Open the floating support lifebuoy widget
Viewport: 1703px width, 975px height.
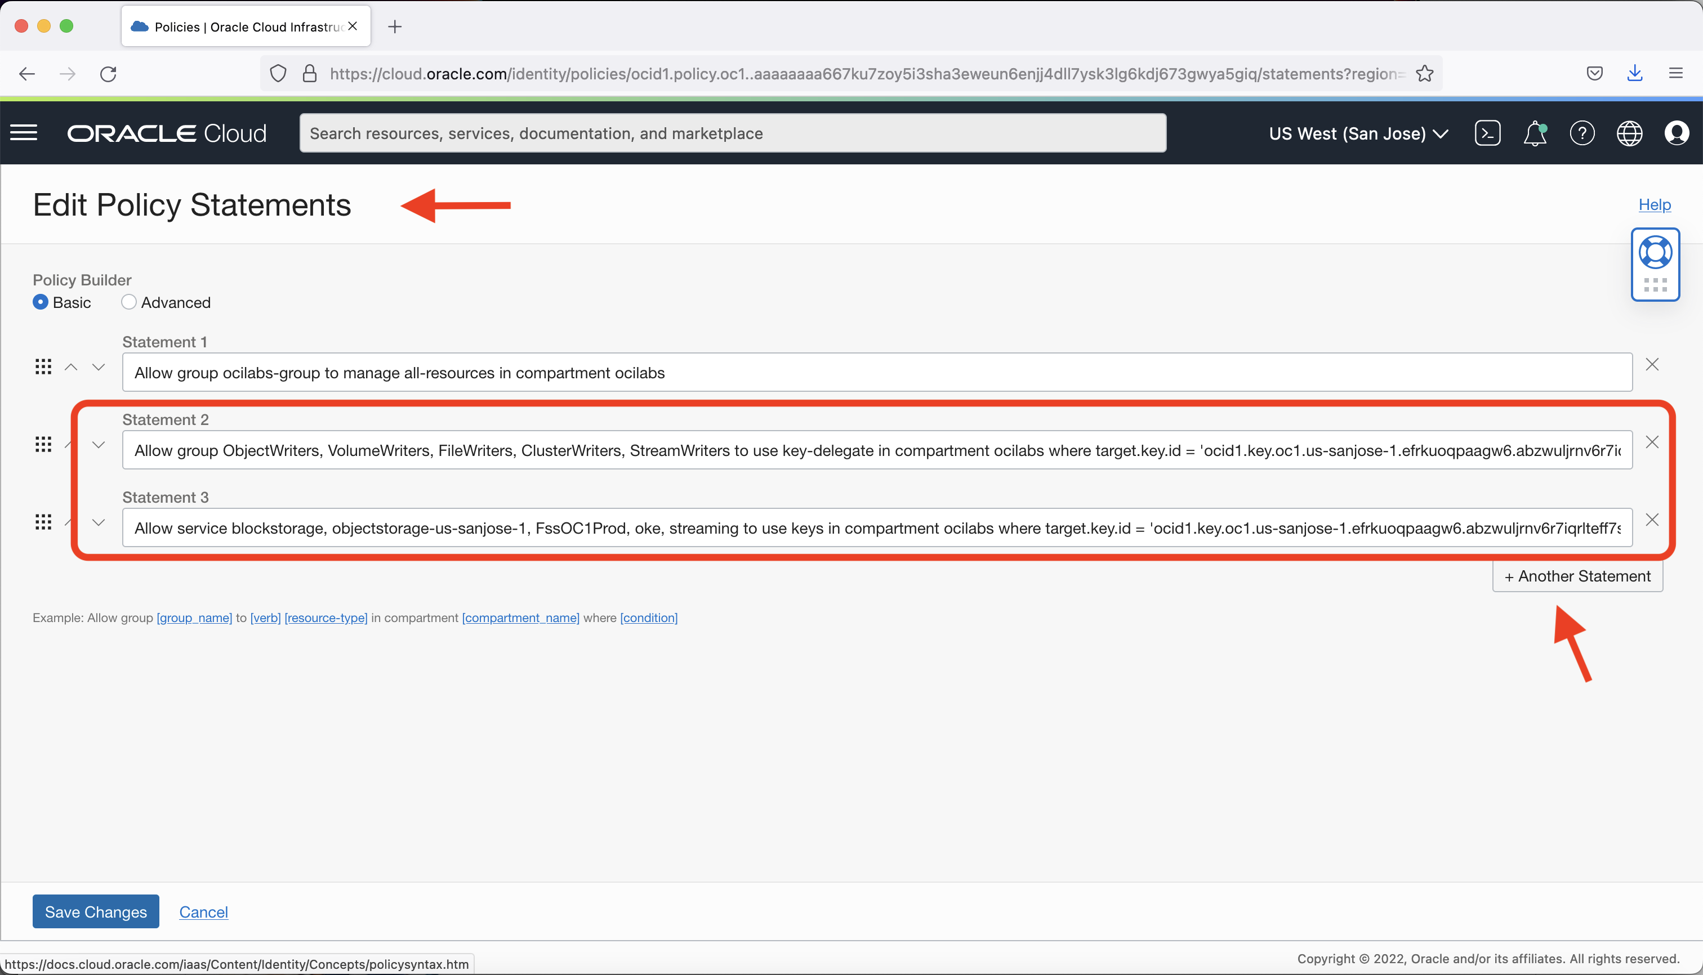click(x=1656, y=252)
